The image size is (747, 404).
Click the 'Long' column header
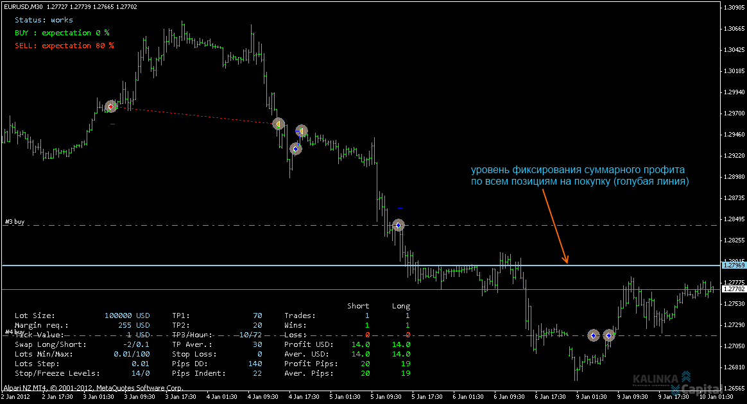tap(401, 306)
